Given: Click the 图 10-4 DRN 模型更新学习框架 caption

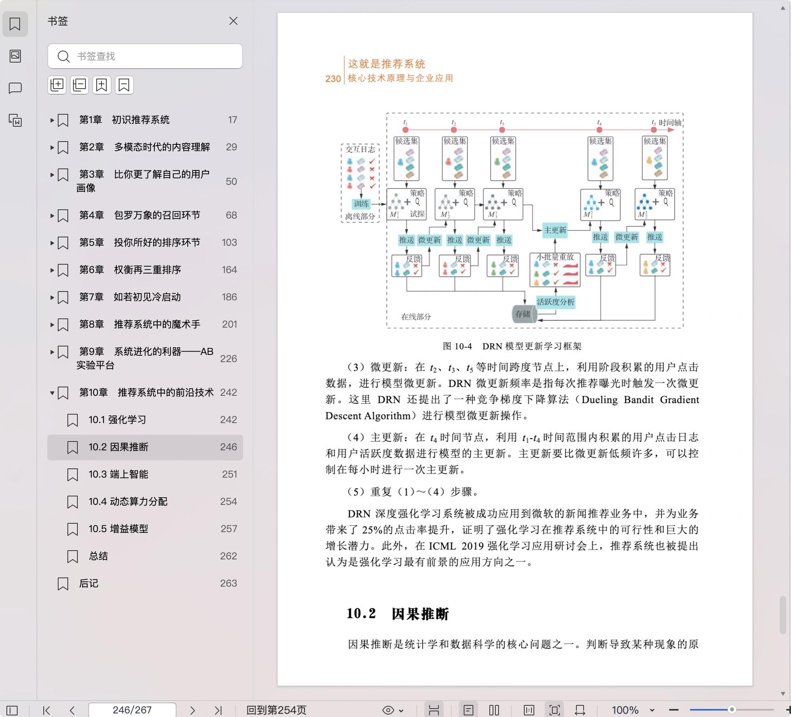Looking at the screenshot, I should click(512, 346).
